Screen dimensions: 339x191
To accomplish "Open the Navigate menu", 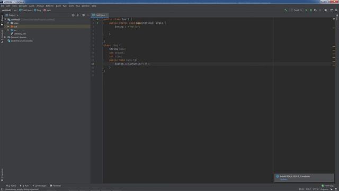I will click(23, 6).
